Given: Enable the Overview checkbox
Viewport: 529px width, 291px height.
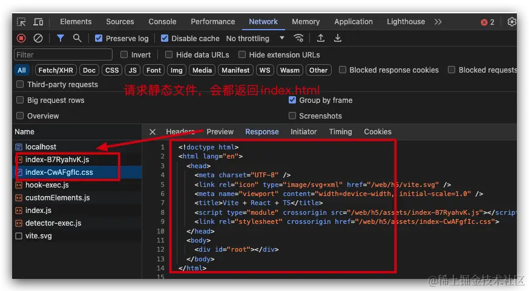Looking at the screenshot, I should coord(20,116).
